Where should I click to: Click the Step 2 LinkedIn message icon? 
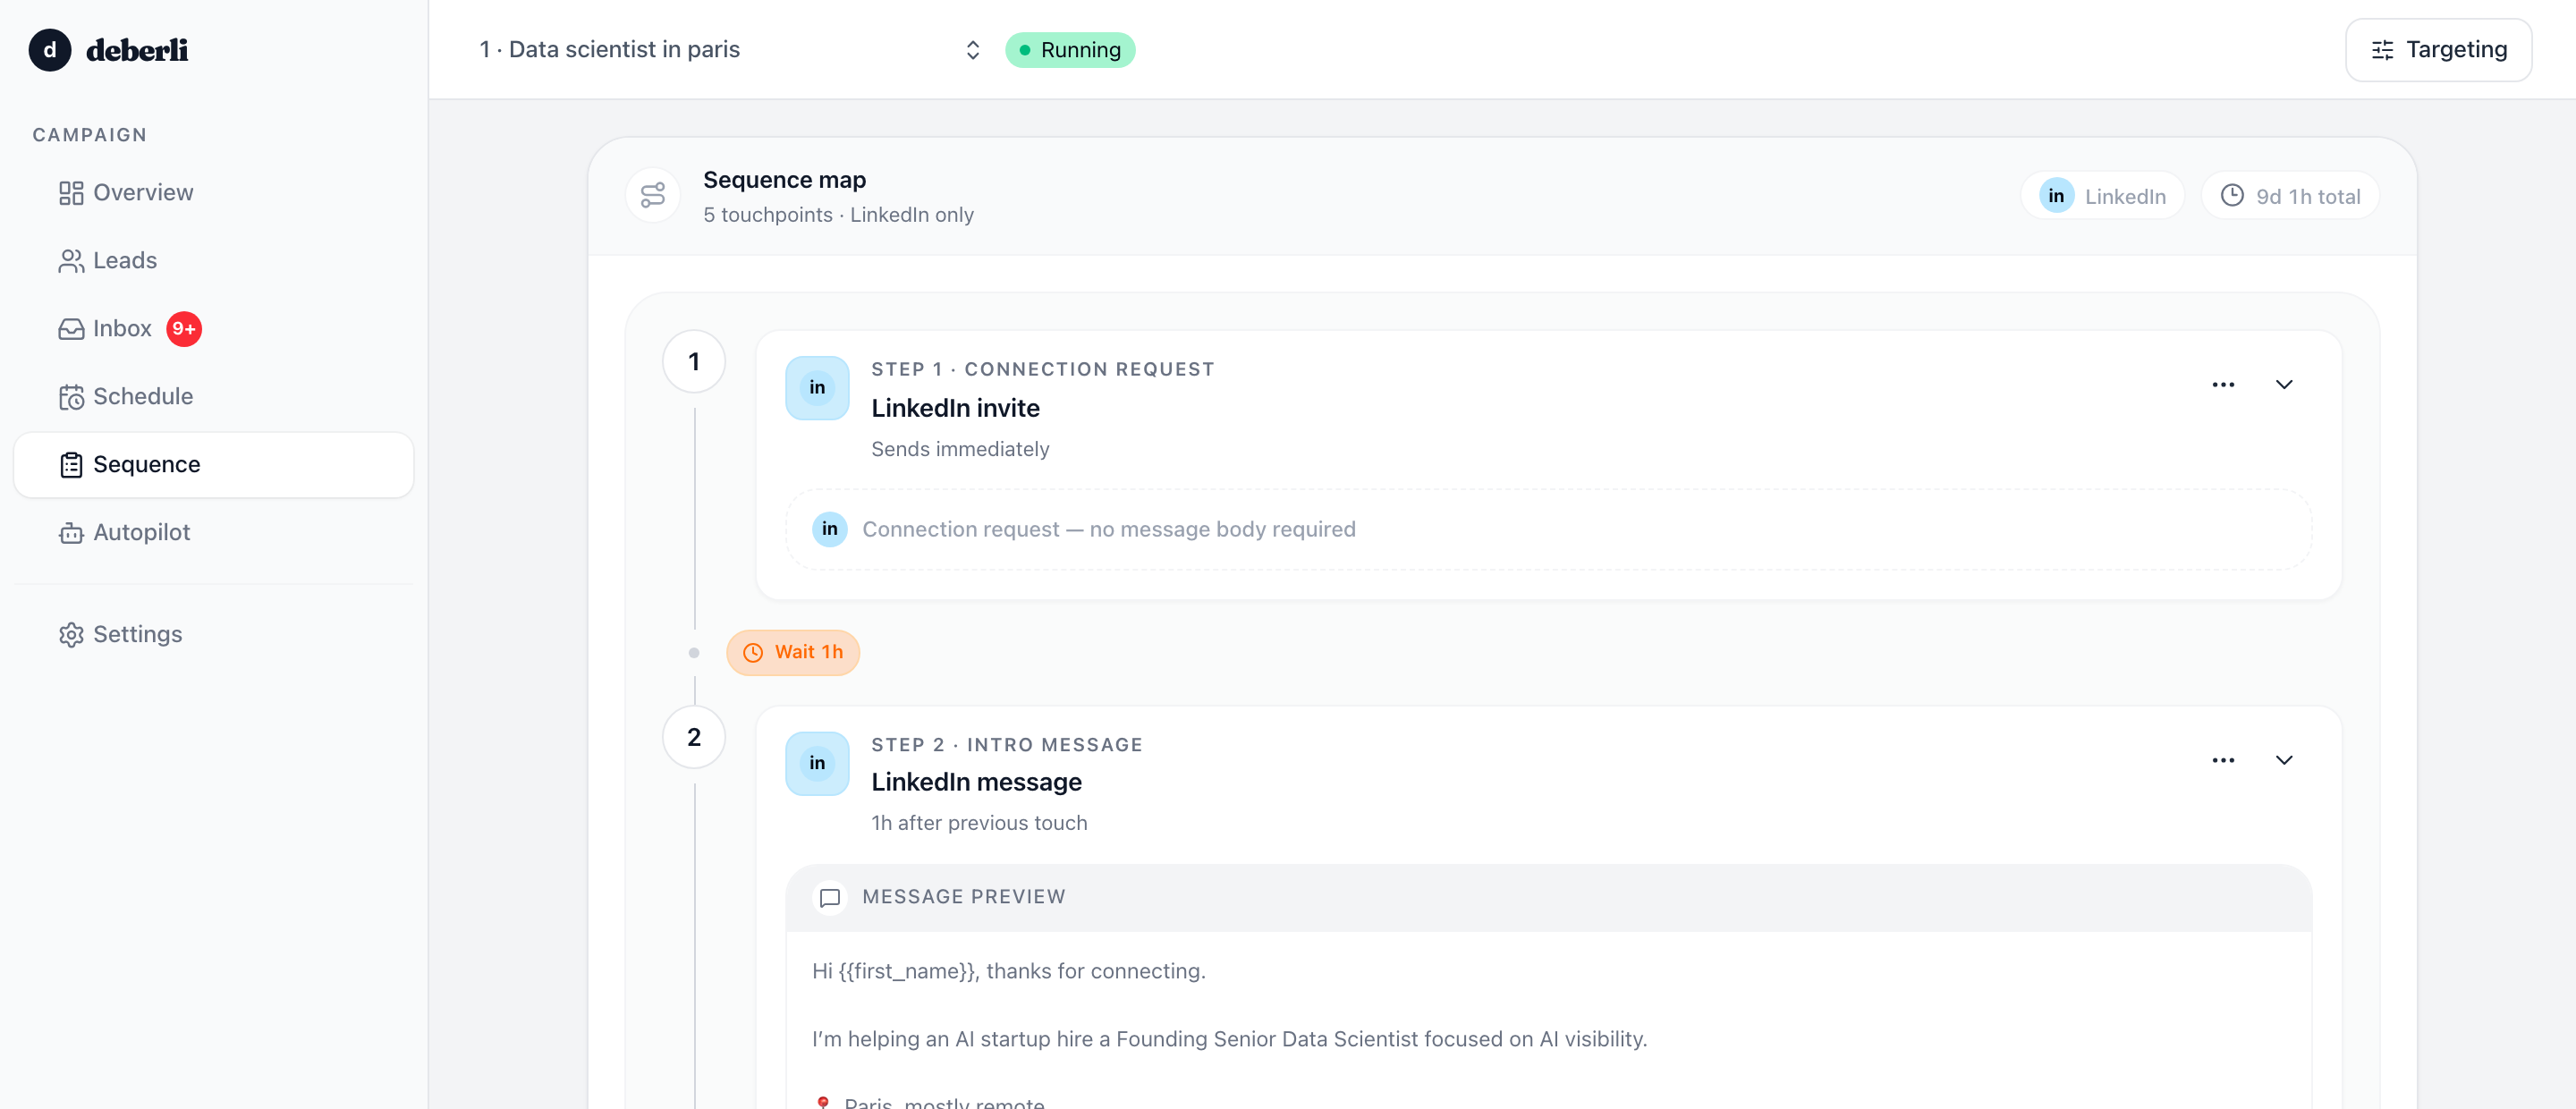coord(817,764)
